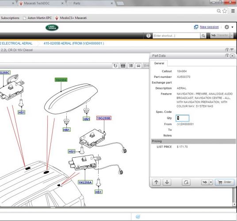Click the illustration grid view icon

(x=123, y=66)
